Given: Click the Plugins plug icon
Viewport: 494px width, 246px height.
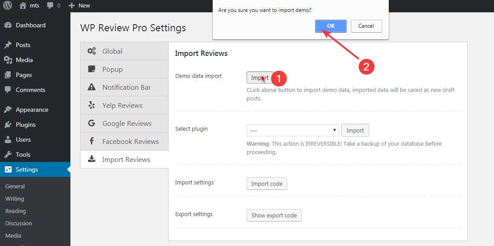Looking at the screenshot, I should click(x=8, y=125).
